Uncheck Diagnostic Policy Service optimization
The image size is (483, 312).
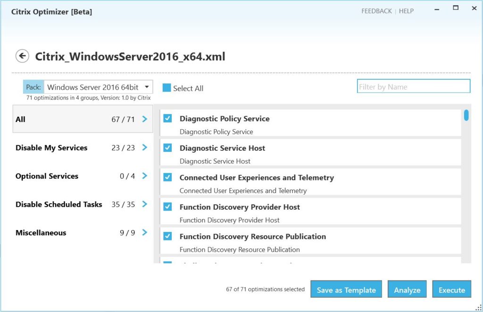point(167,118)
